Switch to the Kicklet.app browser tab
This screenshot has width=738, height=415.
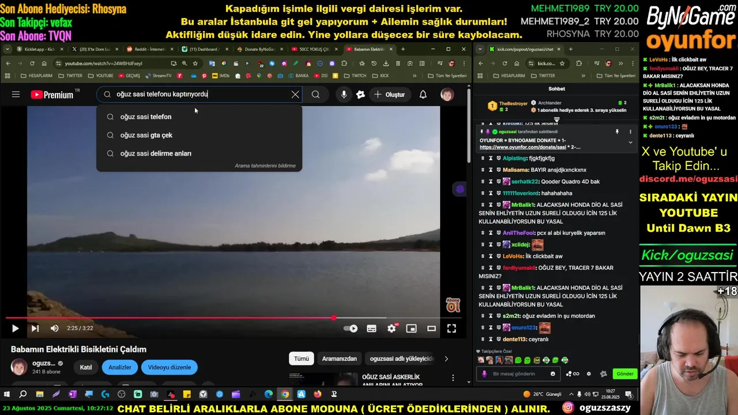click(x=40, y=49)
